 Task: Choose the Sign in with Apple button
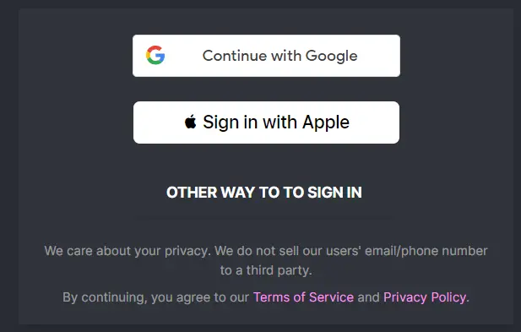pyautogui.click(x=266, y=122)
